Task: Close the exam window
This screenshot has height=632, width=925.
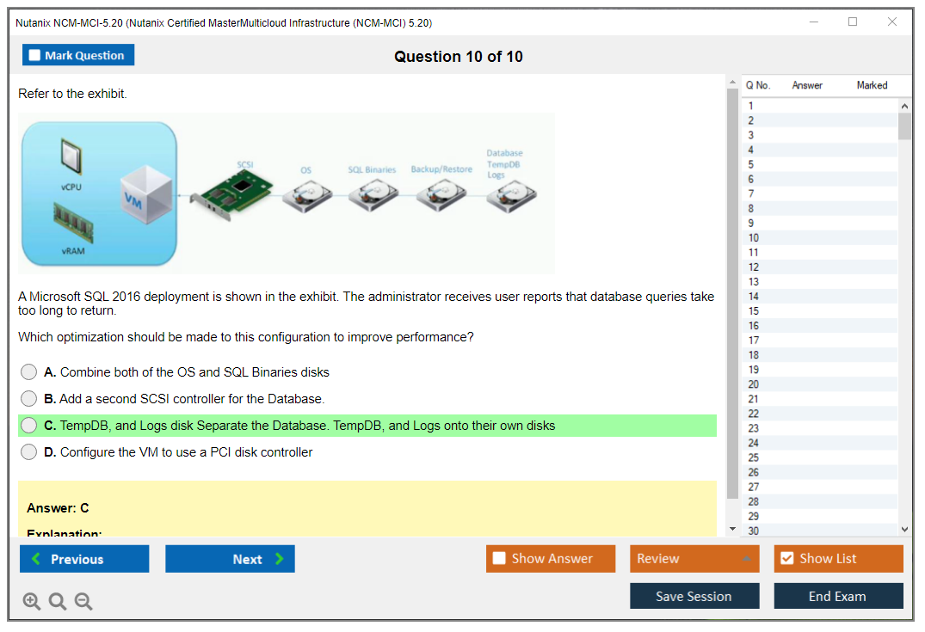Action: click(x=892, y=22)
